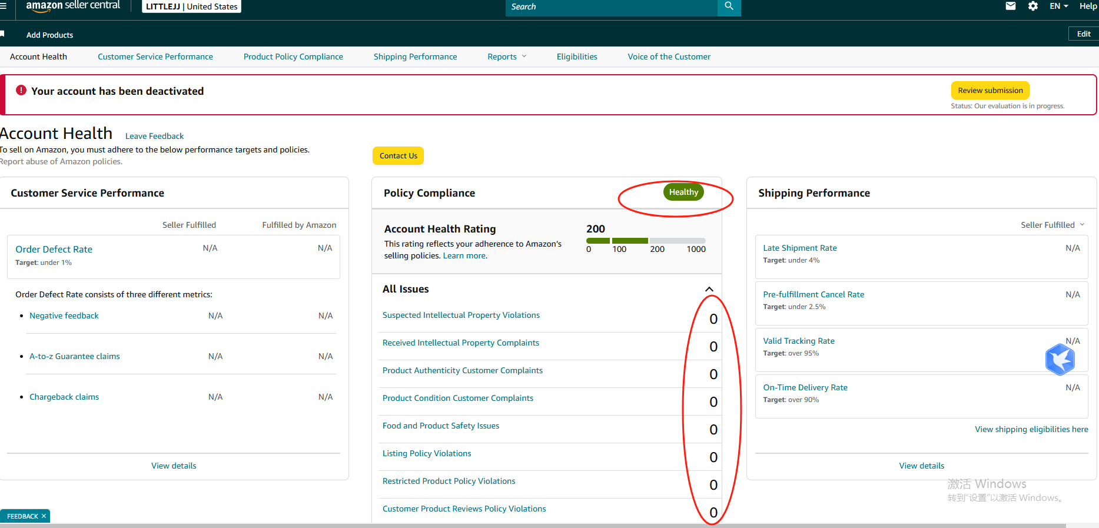The image size is (1099, 528).
Task: Open the hamburger navigation menu
Action: point(3,6)
